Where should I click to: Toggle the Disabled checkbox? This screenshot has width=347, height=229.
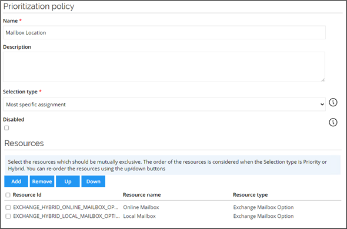pos(6,128)
